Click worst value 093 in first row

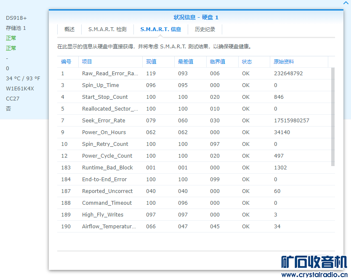click(183, 74)
